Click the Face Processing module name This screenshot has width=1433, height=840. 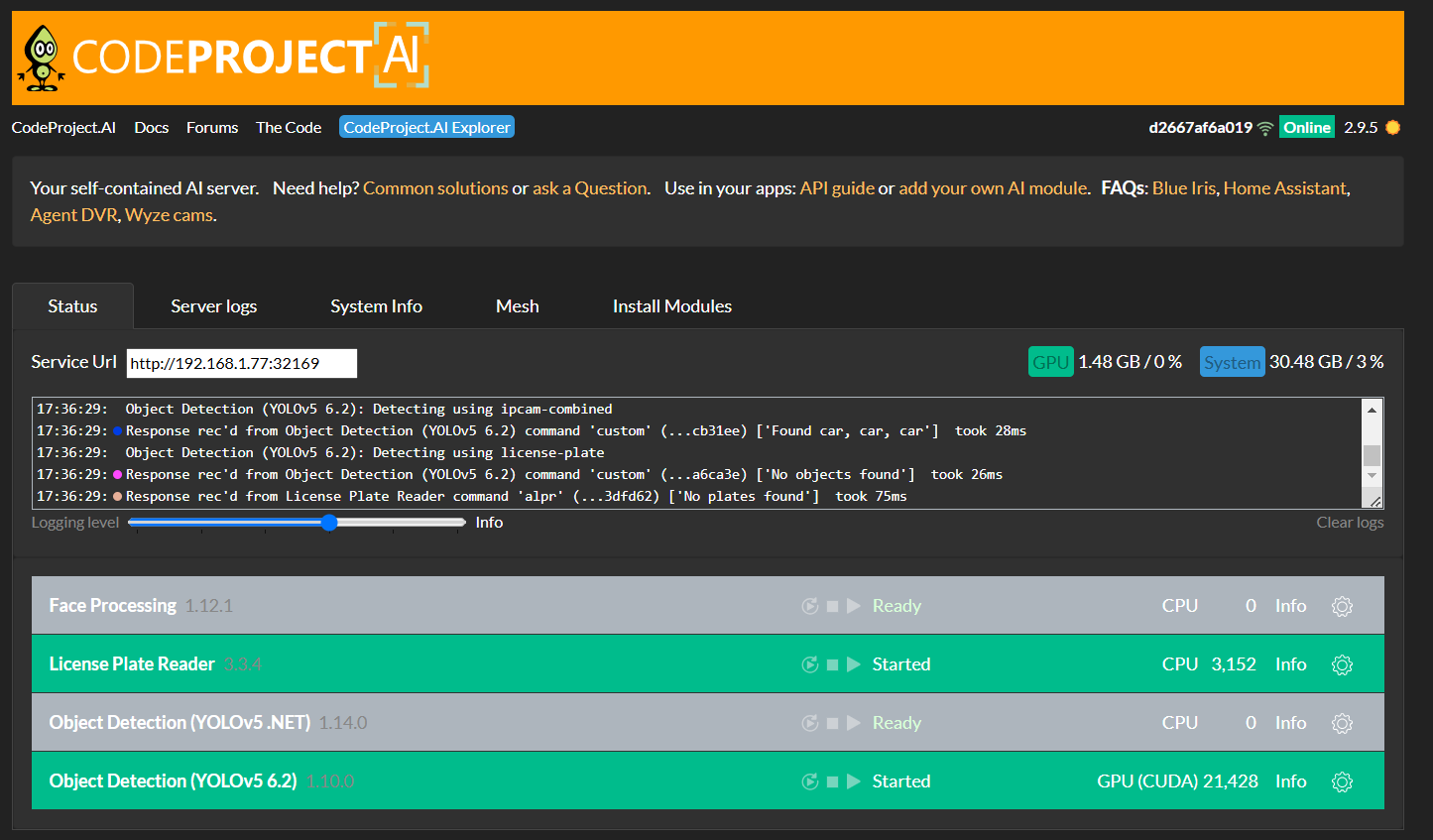pos(113,606)
